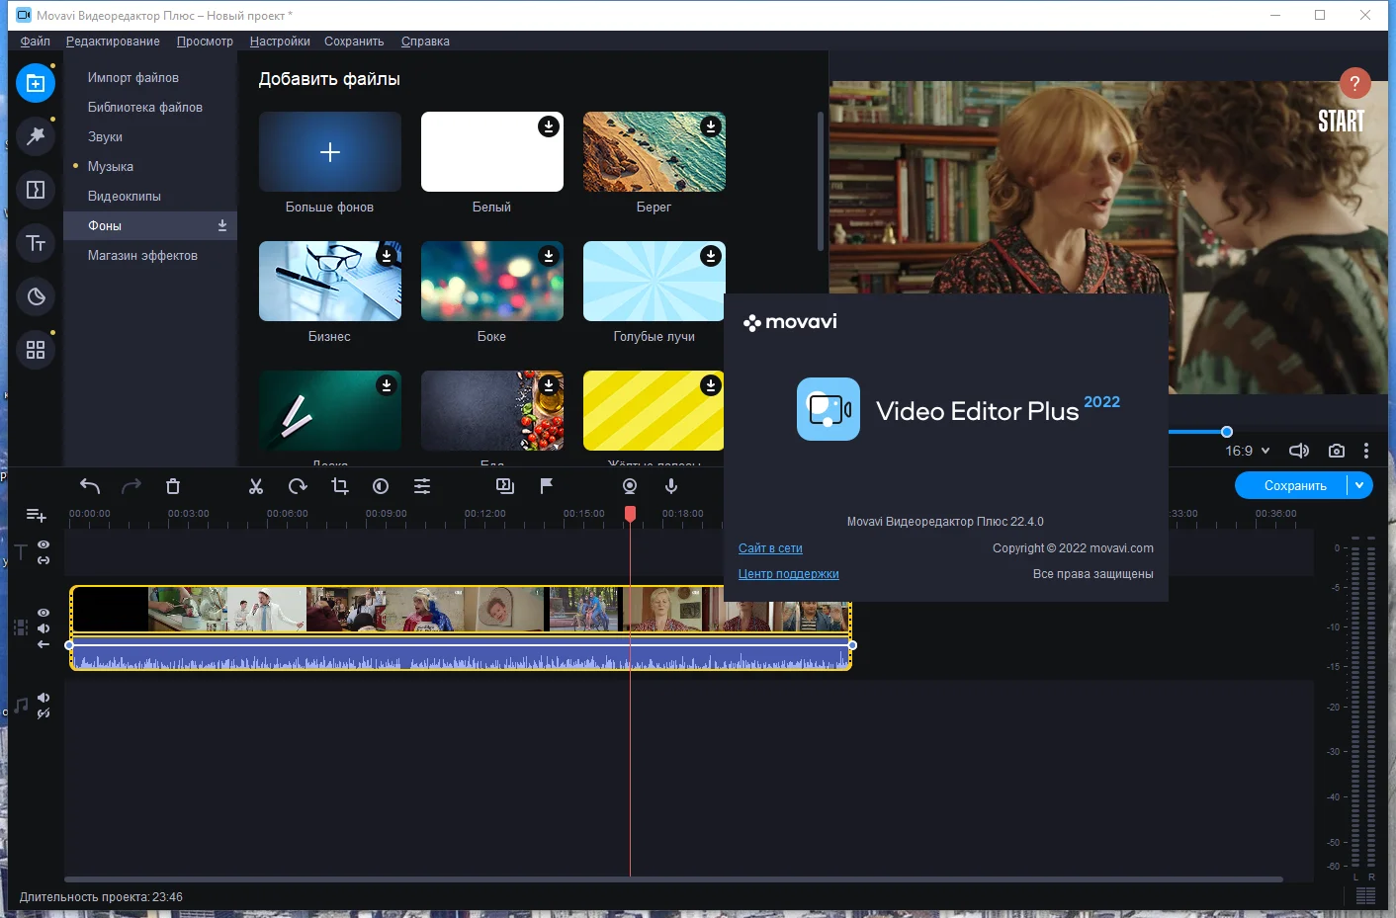Viewport: 1396px width, 918px height.
Task: Click the red timeline playhead marker
Action: [630, 513]
